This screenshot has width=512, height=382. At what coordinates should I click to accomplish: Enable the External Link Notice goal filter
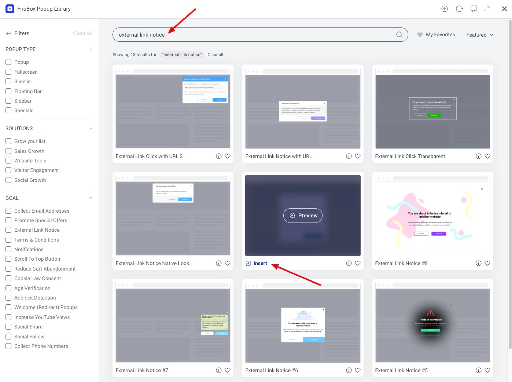click(8, 230)
